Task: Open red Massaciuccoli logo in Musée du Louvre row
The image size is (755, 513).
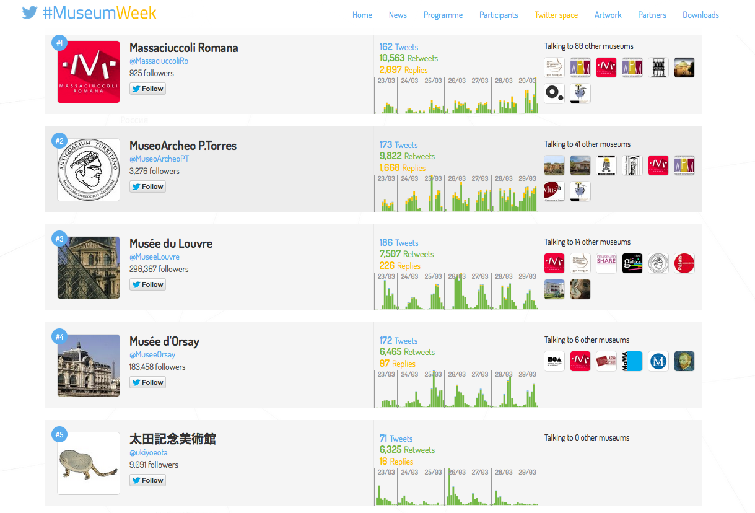Action: (554, 263)
